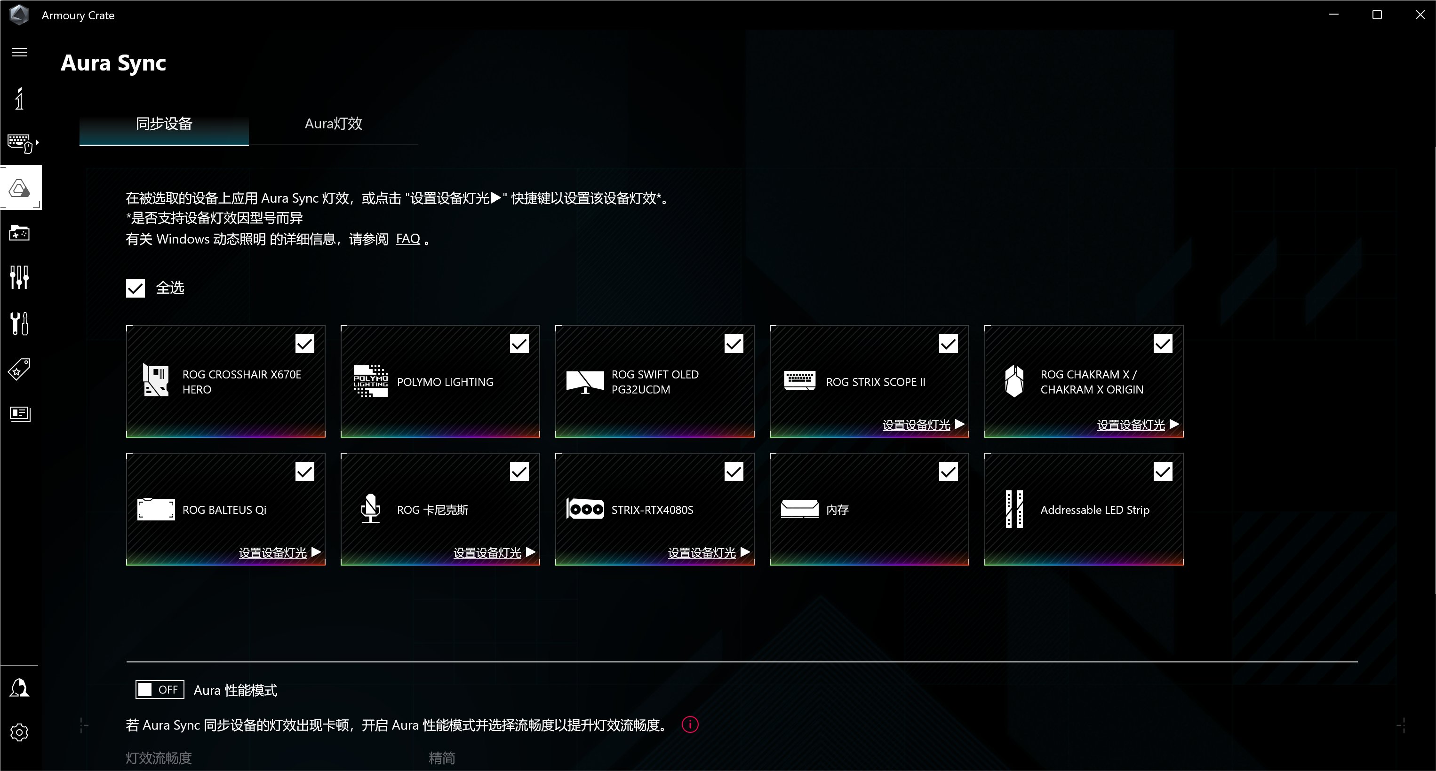The width and height of the screenshot is (1436, 771).
Task: Click the ROG CROSSHAIR X670E motherboard icon
Action: point(156,380)
